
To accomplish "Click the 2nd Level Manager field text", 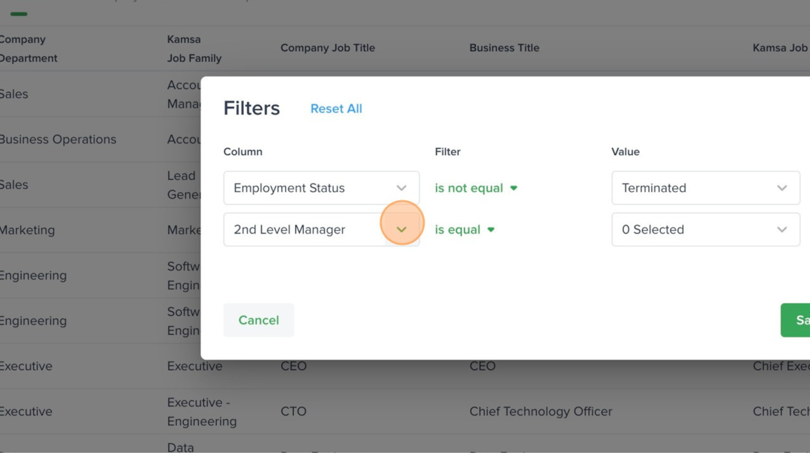I will coord(289,230).
